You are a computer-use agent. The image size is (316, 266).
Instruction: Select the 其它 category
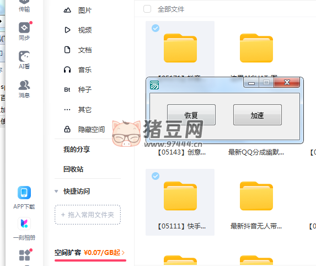coord(85,109)
